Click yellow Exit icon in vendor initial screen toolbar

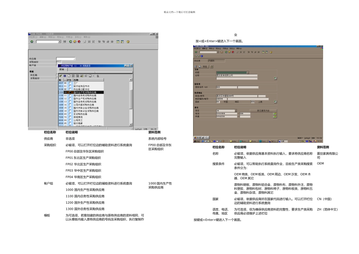[75, 42]
